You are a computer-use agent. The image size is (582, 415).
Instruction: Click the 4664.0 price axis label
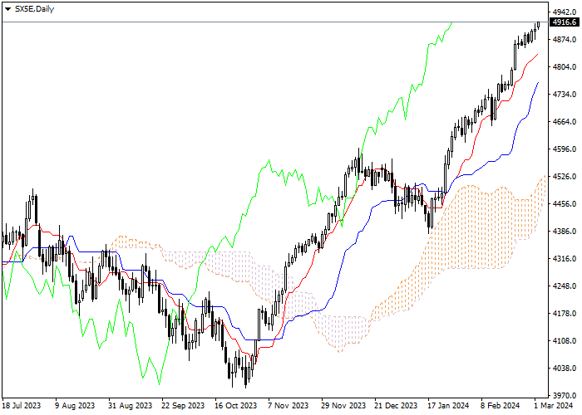565,121
